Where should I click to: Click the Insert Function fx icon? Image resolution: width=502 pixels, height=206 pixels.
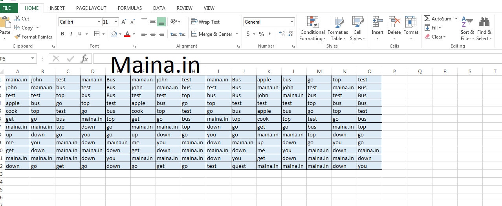click(84, 59)
